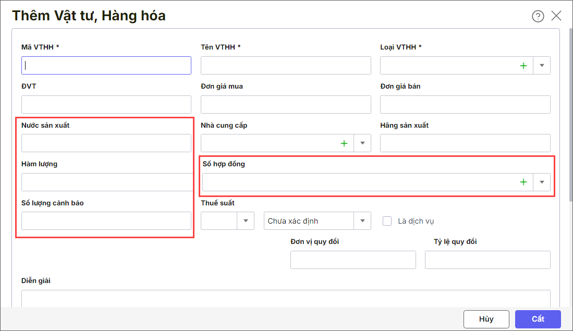Enable the Là dịch vụ checkbox
Viewport: 573px width, 331px height.
[x=387, y=221]
